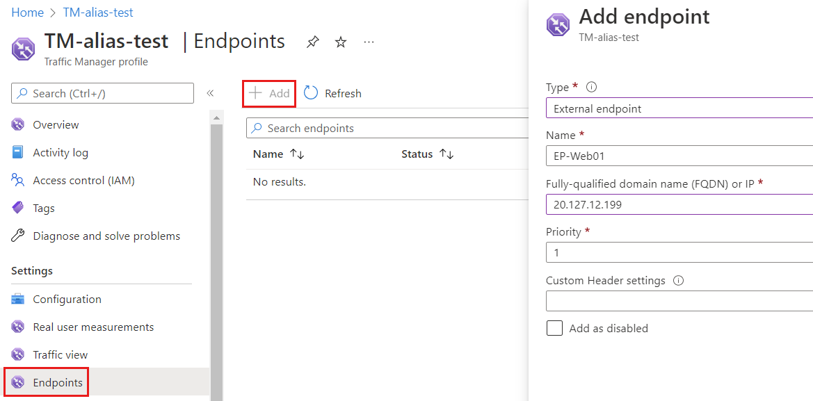Open Configuration under Settings
The height and width of the screenshot is (401, 813).
[67, 300]
